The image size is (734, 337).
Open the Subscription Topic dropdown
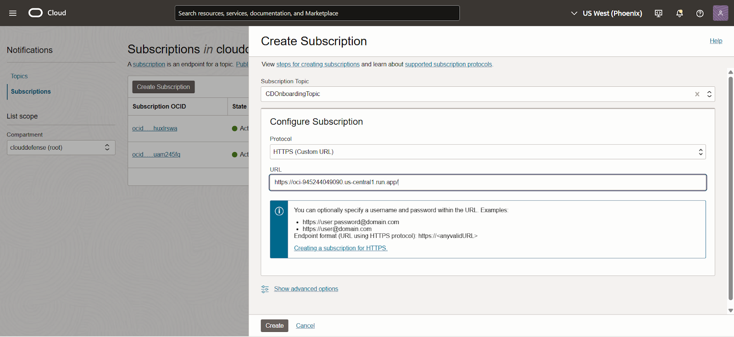click(488, 94)
